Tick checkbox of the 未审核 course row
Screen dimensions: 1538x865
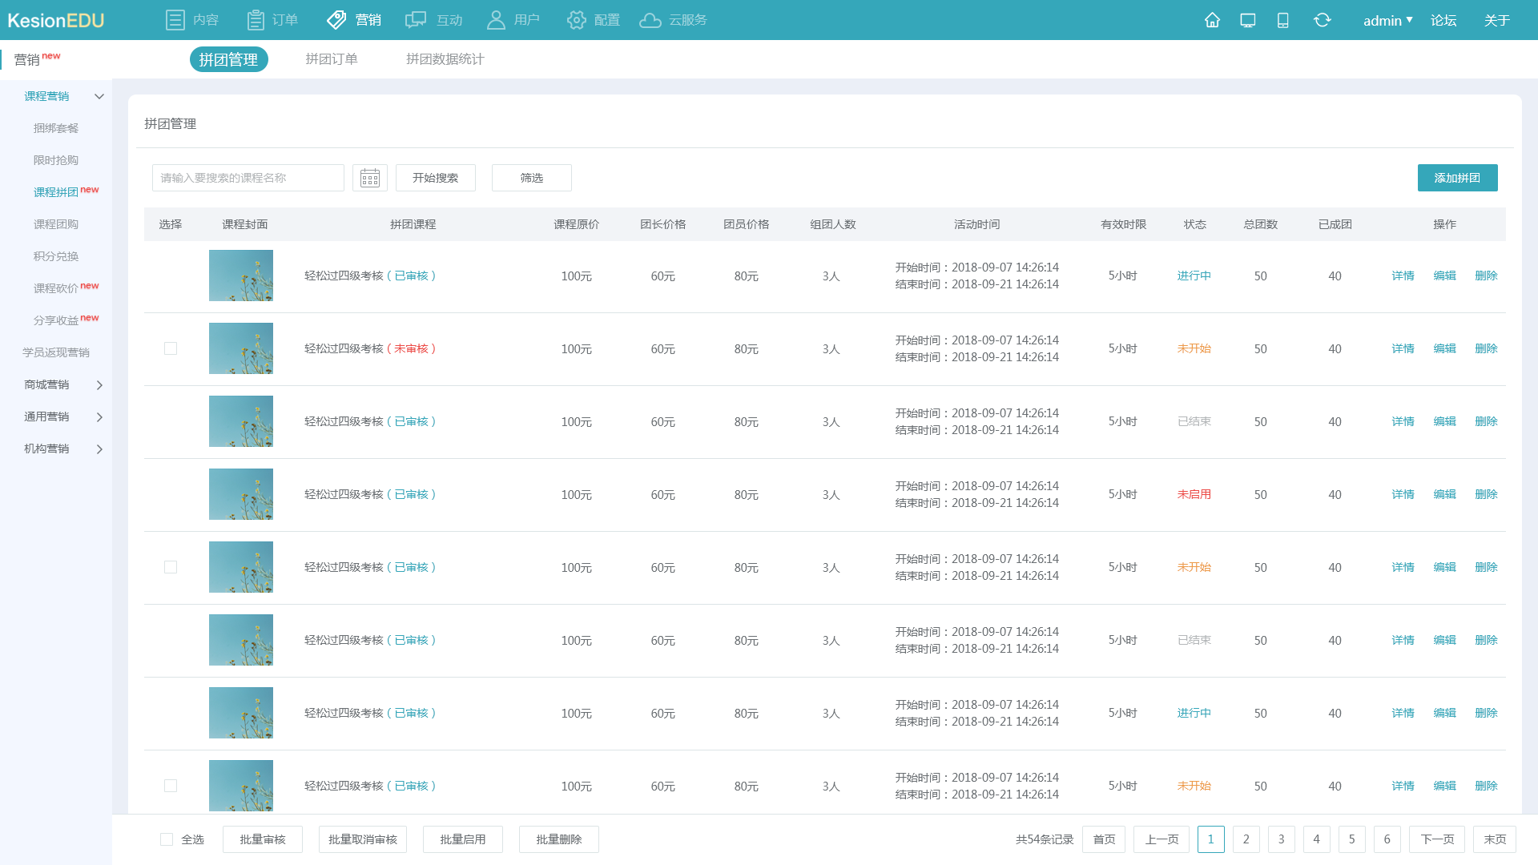click(171, 348)
